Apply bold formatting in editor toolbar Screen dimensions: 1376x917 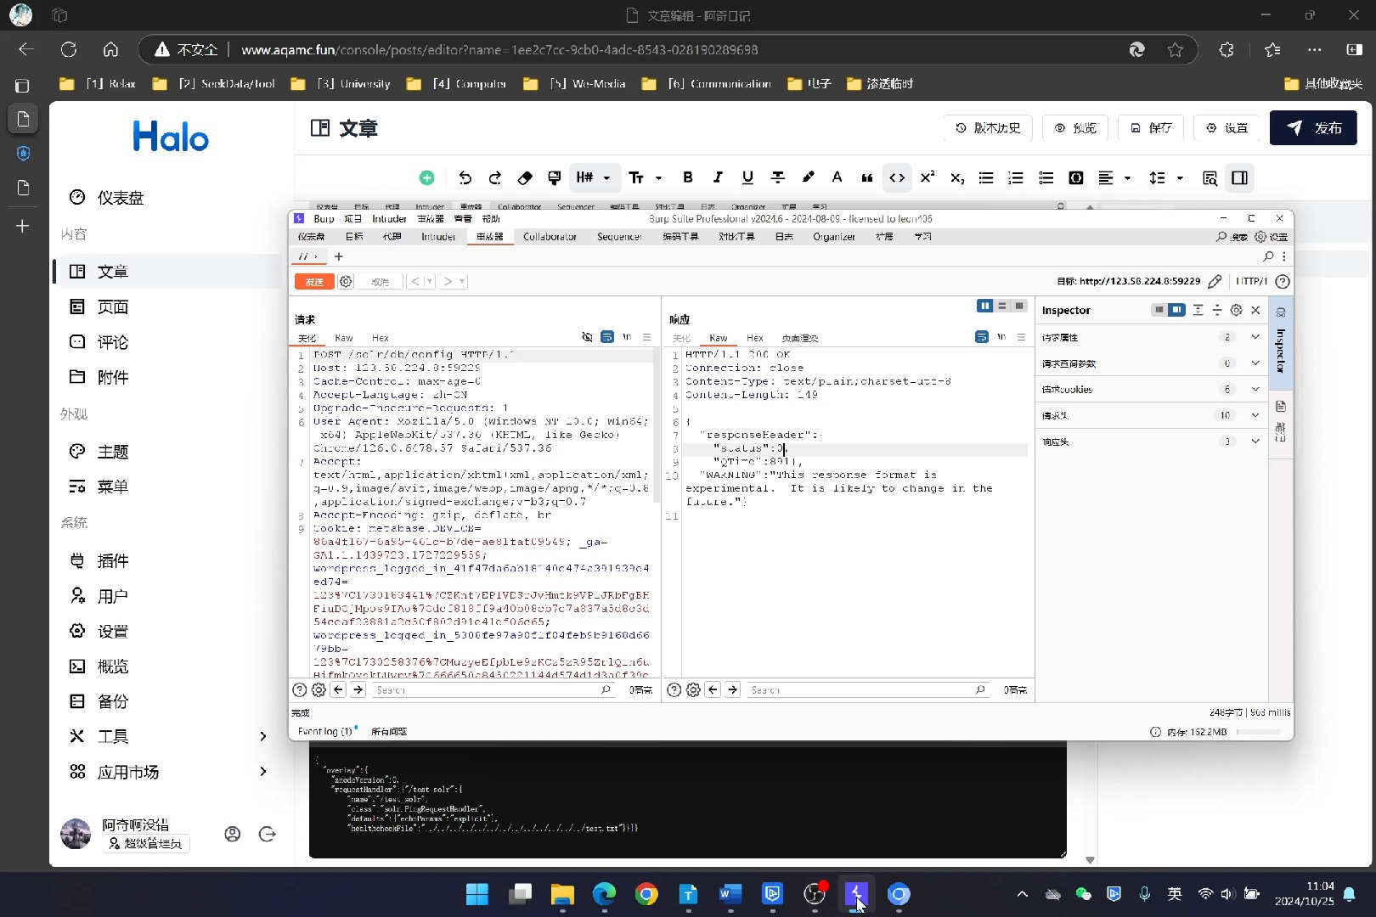[688, 177]
